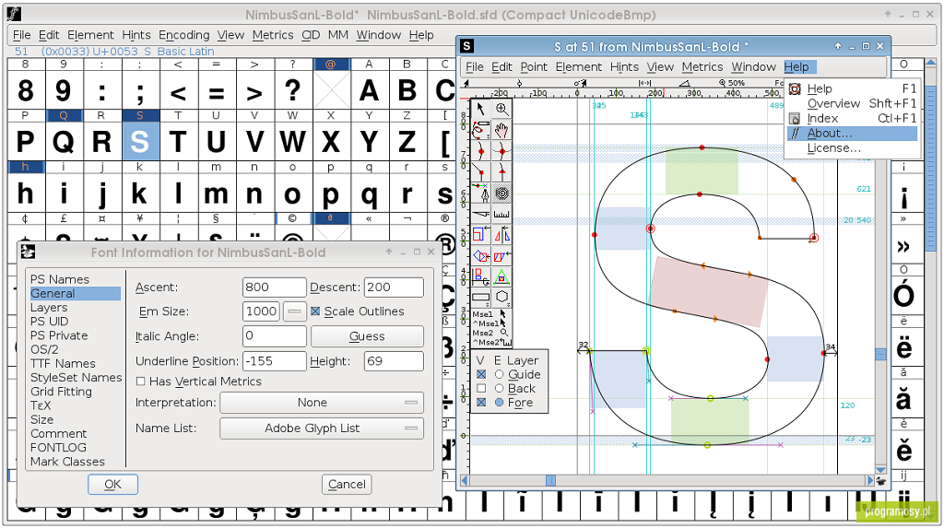This screenshot has height=528, width=944.
Task: Choose the Flip selection tool
Action: click(x=501, y=235)
